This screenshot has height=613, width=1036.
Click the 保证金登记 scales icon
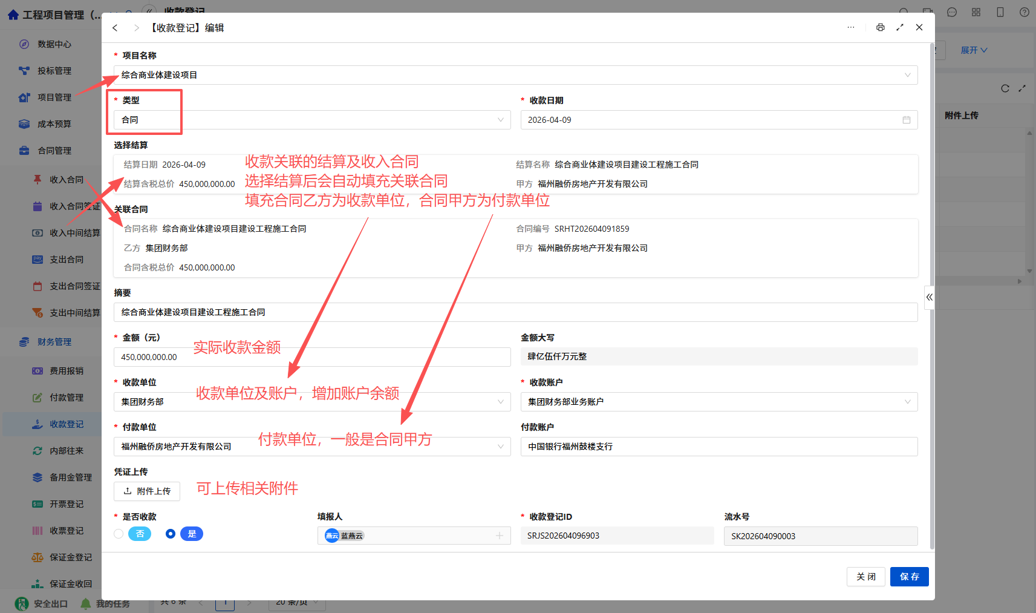pos(37,557)
